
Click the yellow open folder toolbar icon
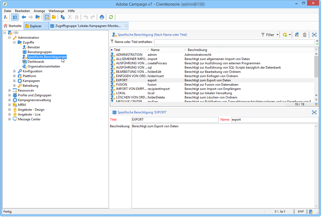coord(54,17)
